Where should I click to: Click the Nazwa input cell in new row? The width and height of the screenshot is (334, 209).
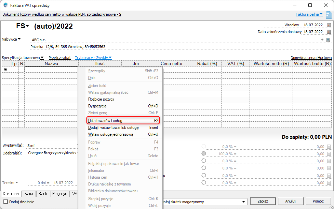pos(51,70)
